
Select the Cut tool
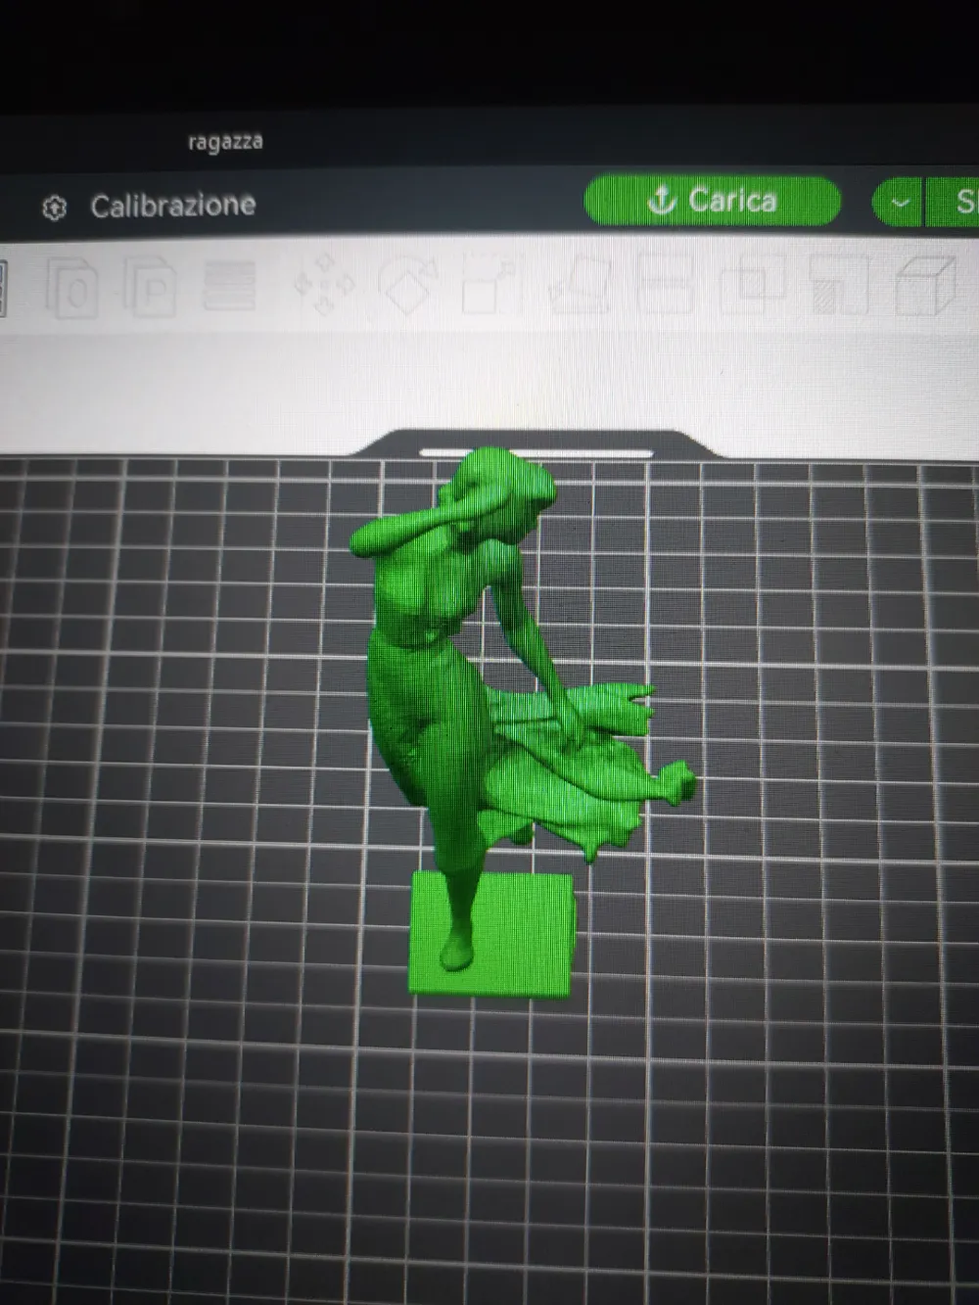pyautogui.click(x=668, y=285)
